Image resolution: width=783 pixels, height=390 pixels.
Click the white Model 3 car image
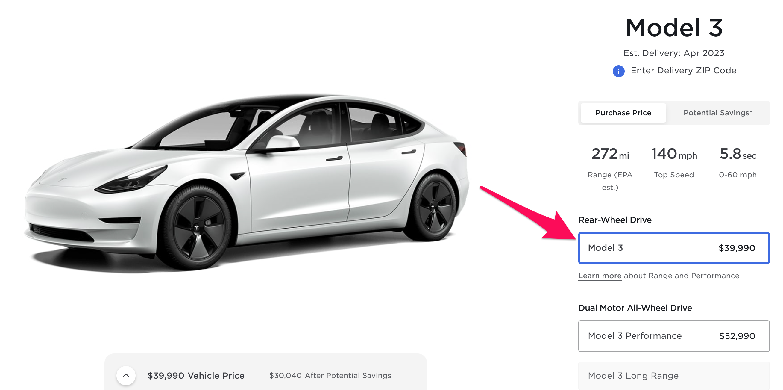pos(246,182)
